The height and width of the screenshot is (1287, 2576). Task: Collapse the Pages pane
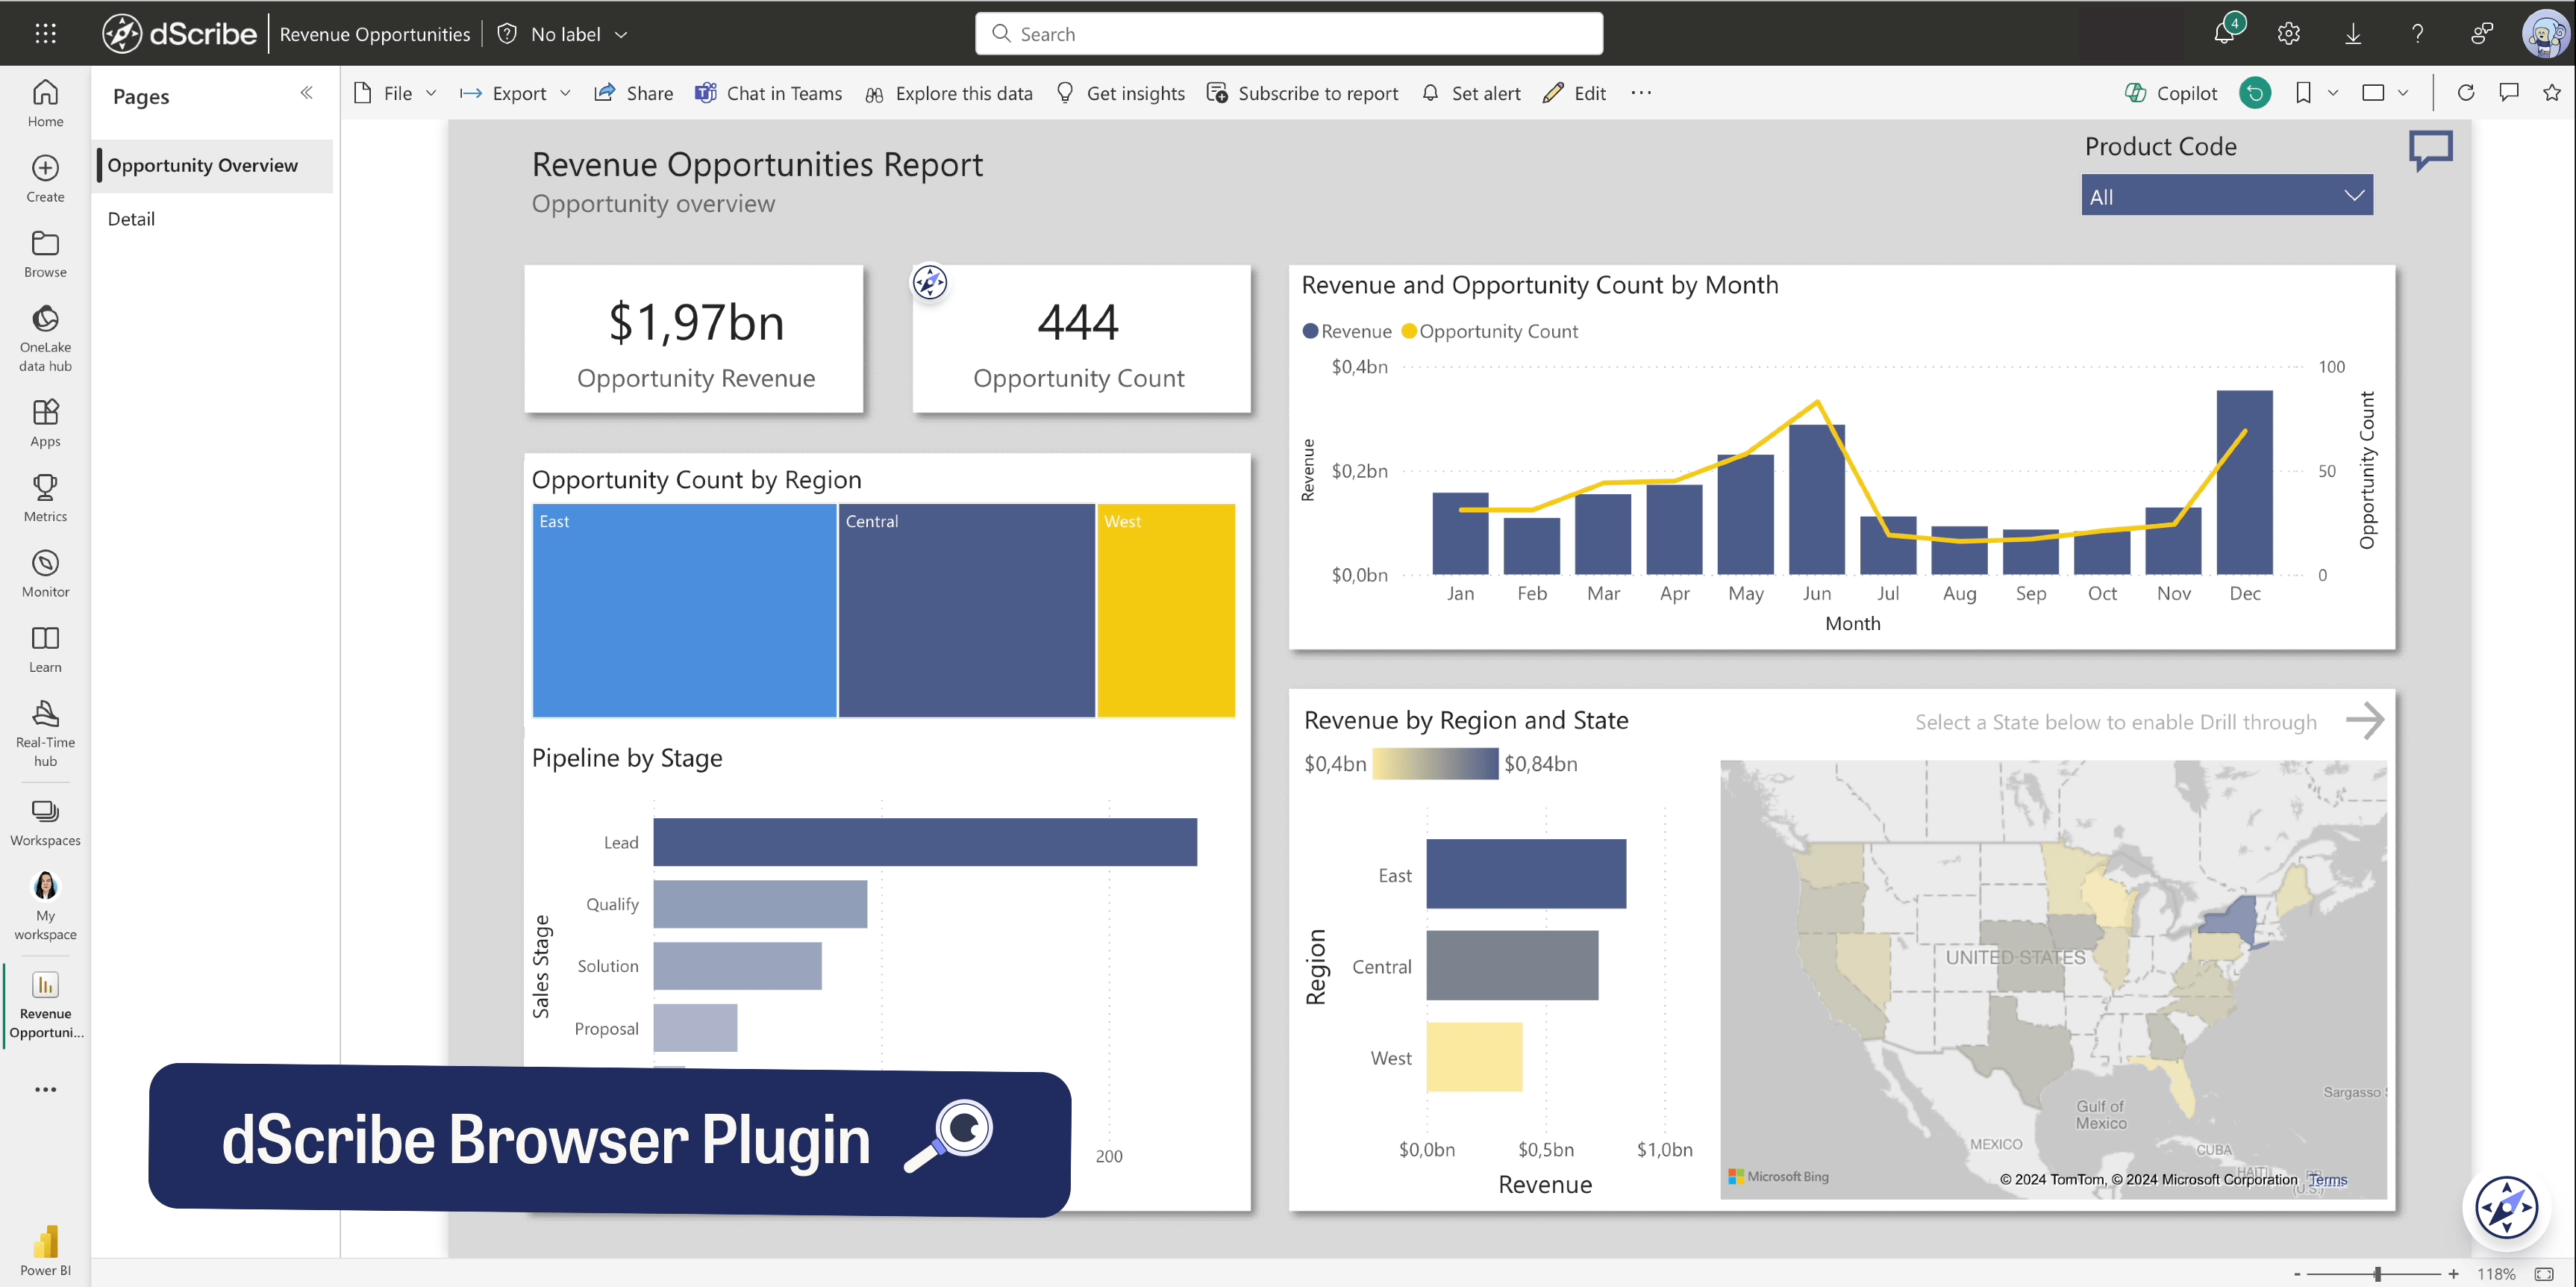(306, 93)
